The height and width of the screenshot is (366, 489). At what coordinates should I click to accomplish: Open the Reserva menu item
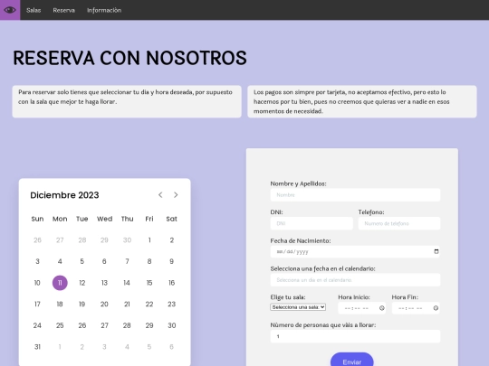[x=64, y=10]
